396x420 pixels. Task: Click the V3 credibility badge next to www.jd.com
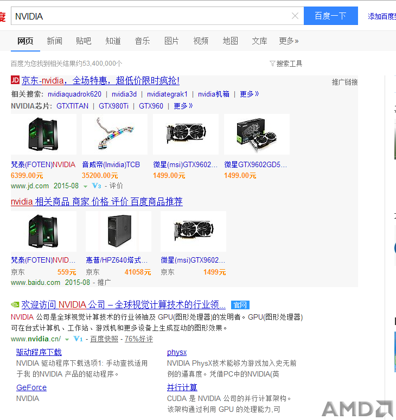click(x=97, y=186)
